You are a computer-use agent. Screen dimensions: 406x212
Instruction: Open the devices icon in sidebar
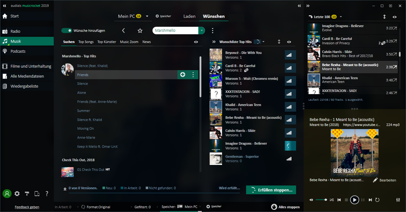coord(37,194)
